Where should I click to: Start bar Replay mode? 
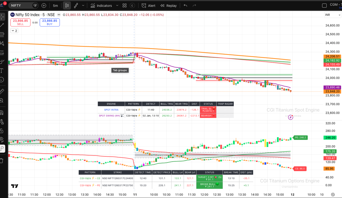[x=168, y=5]
